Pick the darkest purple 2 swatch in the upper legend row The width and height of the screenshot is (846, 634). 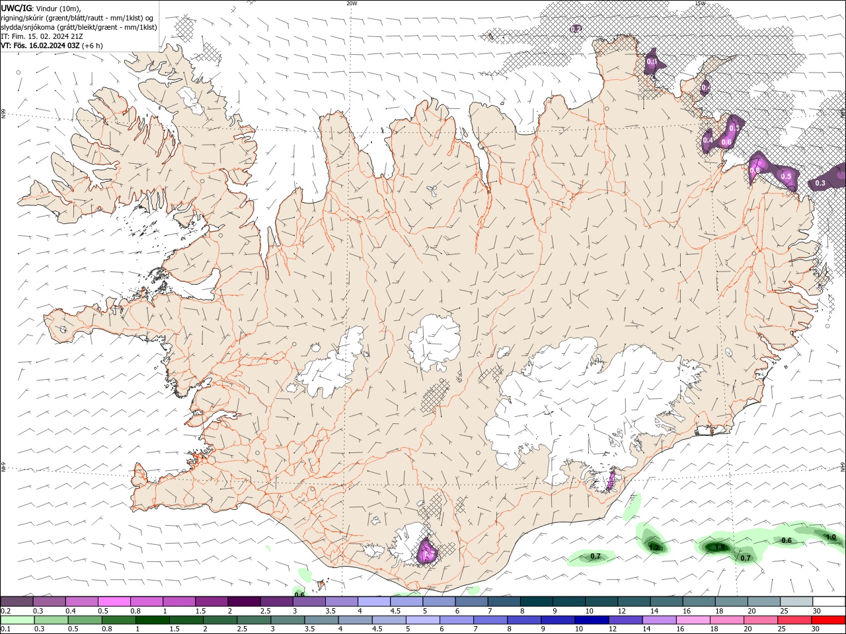tap(244, 602)
